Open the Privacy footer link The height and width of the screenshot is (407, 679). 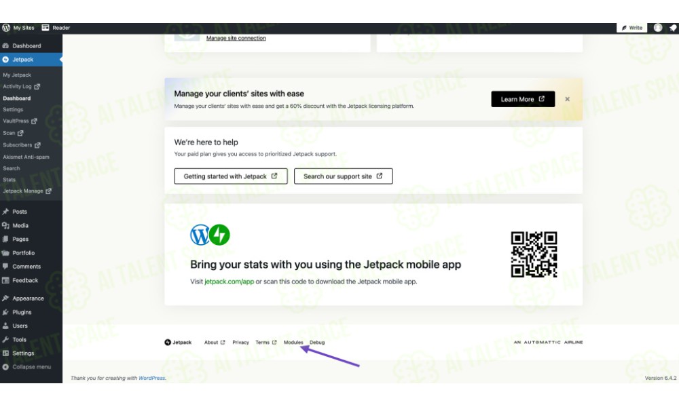241,343
